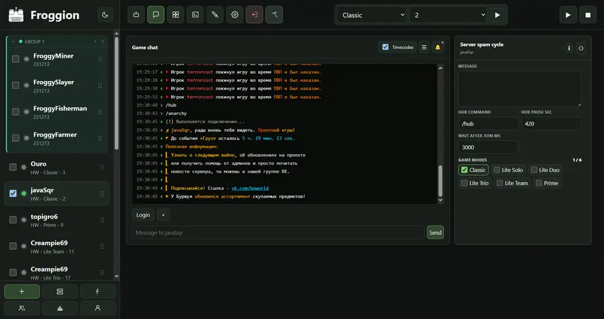This screenshot has width=604, height=319.
Task: Open the server stack icon at sidebar bottom
Action: [x=60, y=292]
